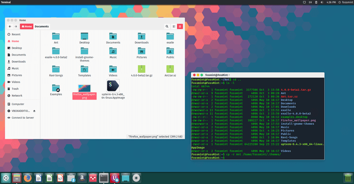Viewport: 354px width, 184px height.
Task: Open the keyboard layout indicator in top panel
Action: tap(310, 2)
